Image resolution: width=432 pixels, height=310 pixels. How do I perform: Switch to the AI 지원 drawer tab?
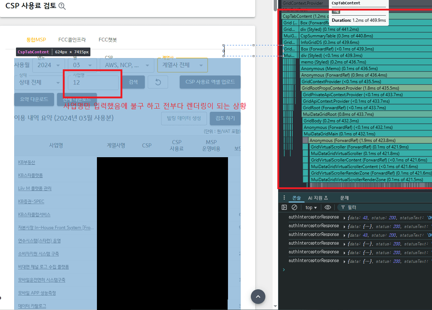(x=318, y=198)
